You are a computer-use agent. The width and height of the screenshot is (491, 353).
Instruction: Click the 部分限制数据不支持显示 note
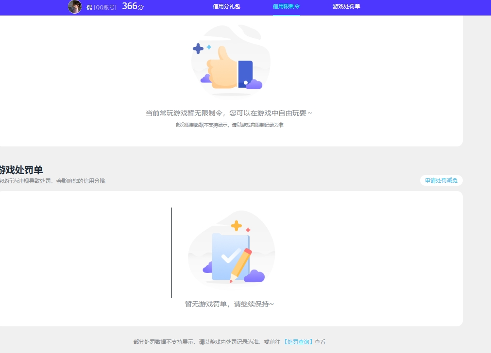point(230,125)
